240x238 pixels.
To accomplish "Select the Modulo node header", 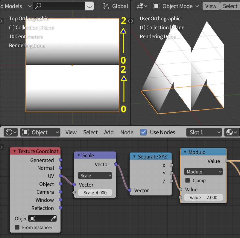I will point(203,152).
